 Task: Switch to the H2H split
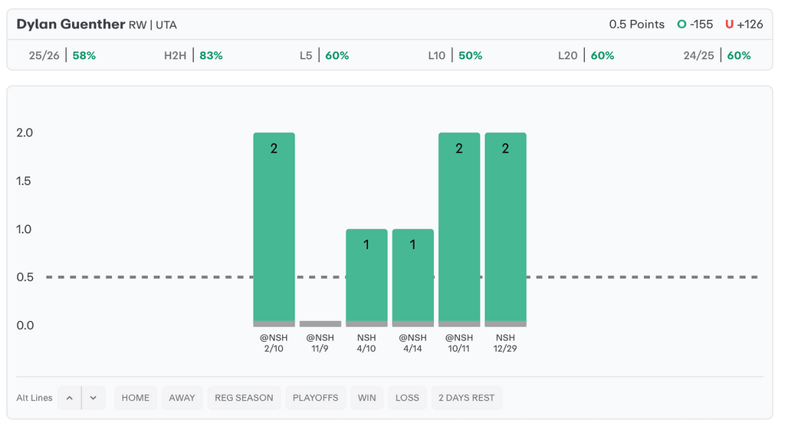coord(193,55)
